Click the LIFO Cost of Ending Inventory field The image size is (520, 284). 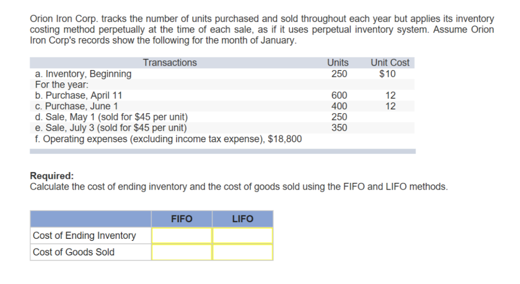click(242, 236)
